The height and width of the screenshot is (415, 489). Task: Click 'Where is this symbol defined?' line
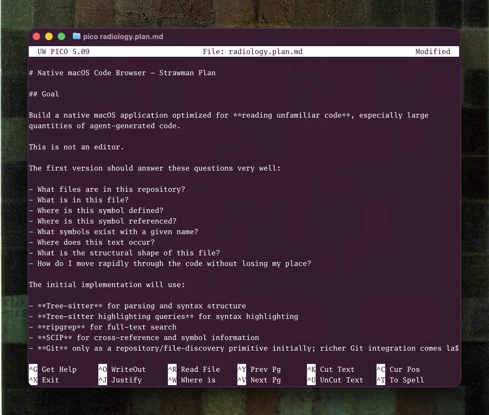(96, 210)
